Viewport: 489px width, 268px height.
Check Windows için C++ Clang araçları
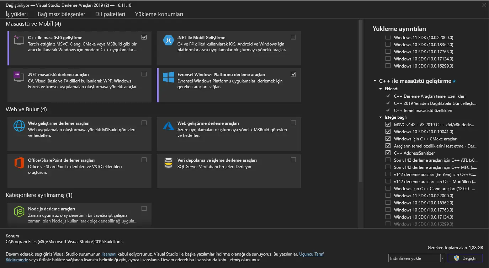click(x=388, y=188)
